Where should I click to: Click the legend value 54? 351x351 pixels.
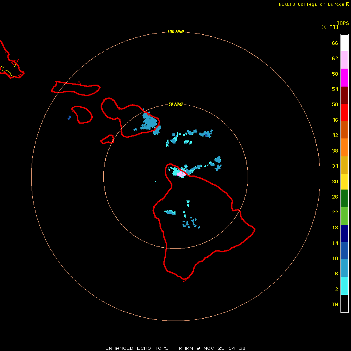point(335,89)
